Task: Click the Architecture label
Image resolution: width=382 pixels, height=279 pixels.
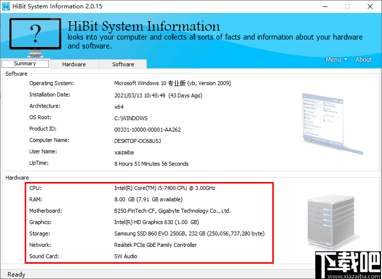Action: point(45,106)
